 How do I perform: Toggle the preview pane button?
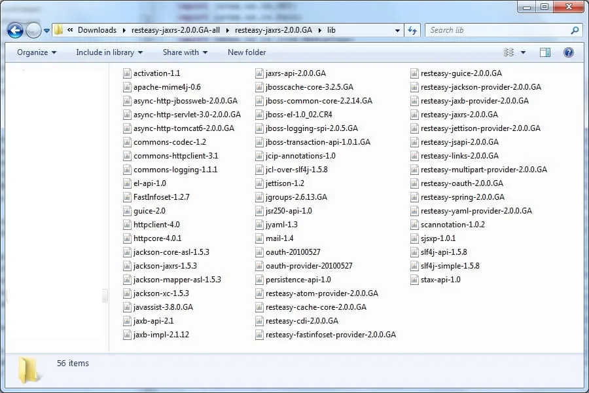pyautogui.click(x=545, y=52)
